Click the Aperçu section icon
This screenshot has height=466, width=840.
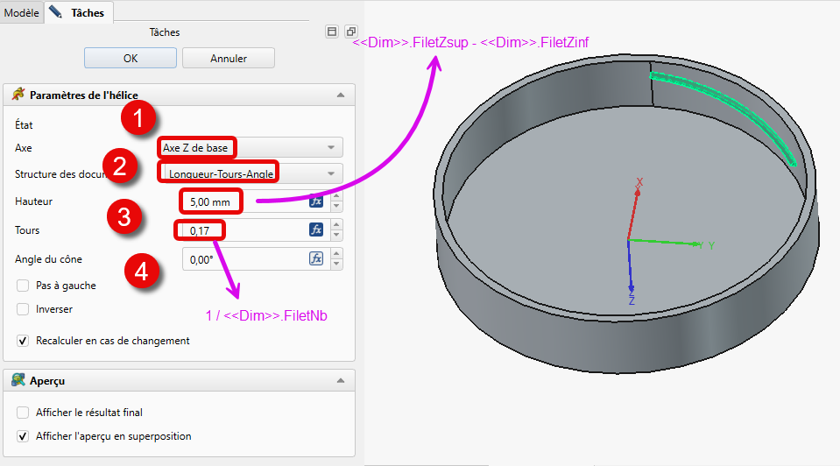coord(18,381)
